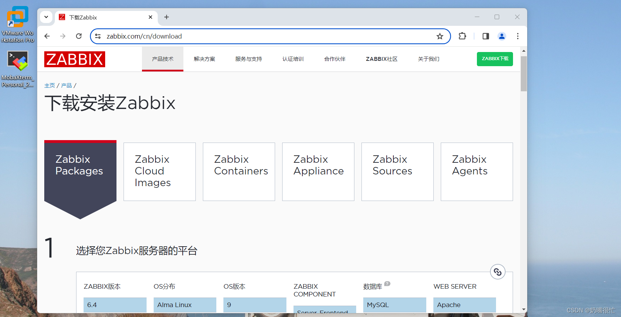Screen dimensions: 621x317
Task: Bookmark this page with star icon
Action: click(440, 36)
